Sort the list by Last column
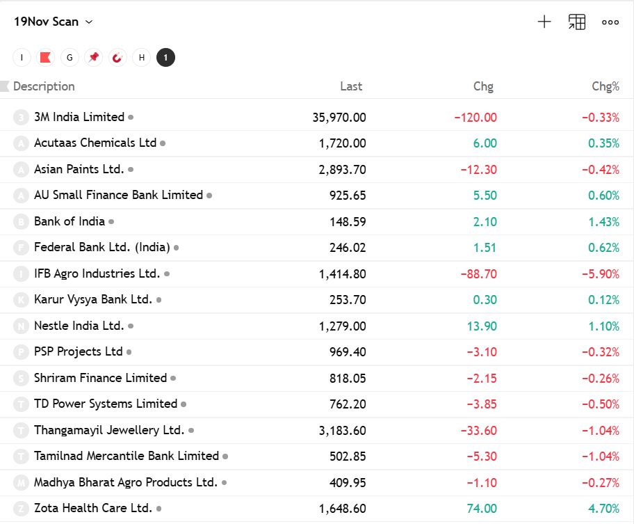Screen dimensions: 634x524 [351, 86]
